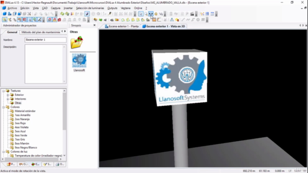308x173 pixels.
Task: Click the Descripción text area
Action: pyautogui.click(x=46, y=64)
